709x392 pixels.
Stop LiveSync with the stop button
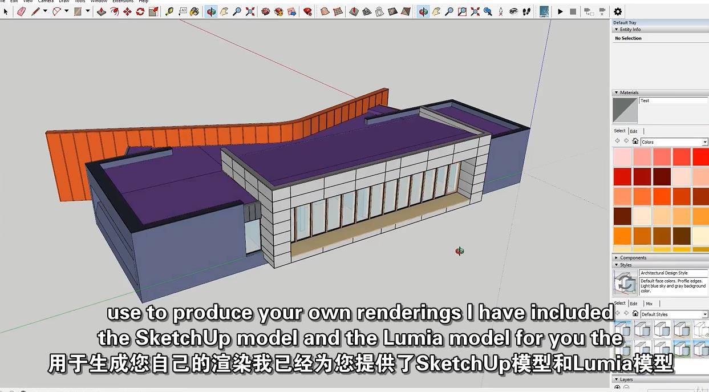point(573,11)
